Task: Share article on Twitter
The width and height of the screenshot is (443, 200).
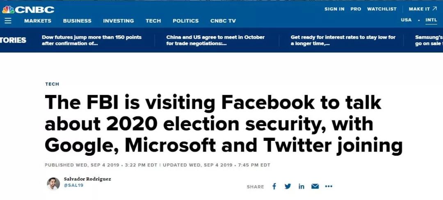Action: (x=288, y=186)
